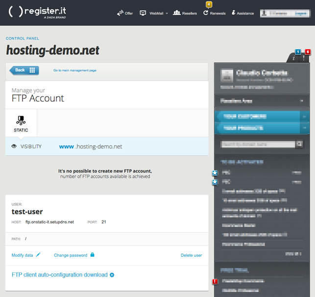Click the red exclamation alert icon in the sidebar

pyautogui.click(x=215, y=281)
